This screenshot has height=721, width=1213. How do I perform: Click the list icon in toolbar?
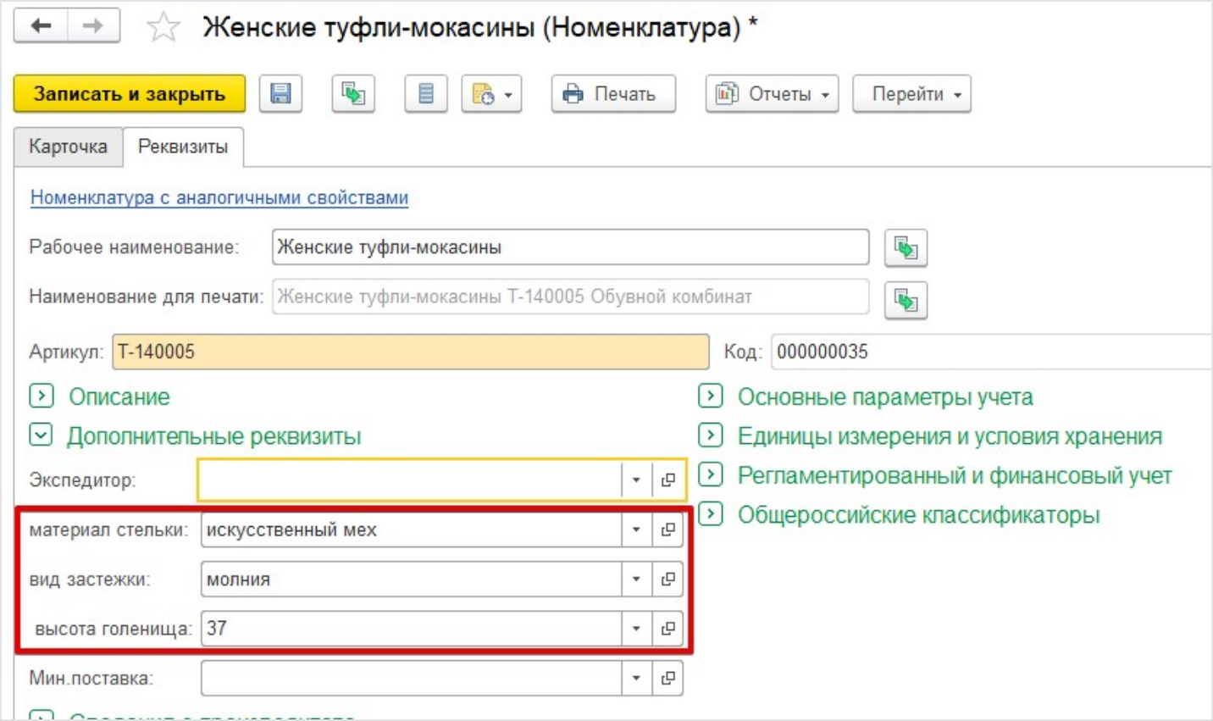pos(425,94)
